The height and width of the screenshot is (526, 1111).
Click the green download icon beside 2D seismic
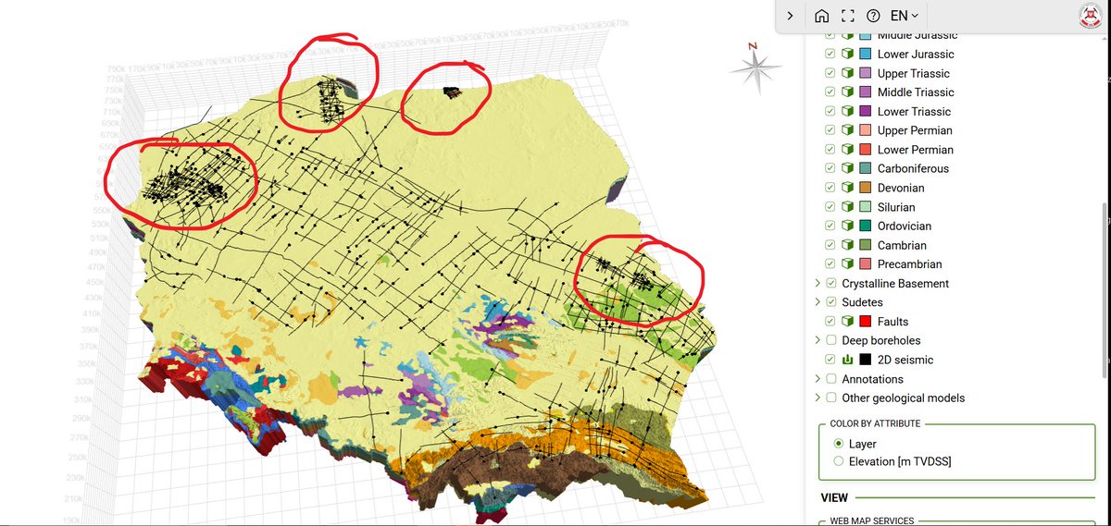pyautogui.click(x=848, y=360)
